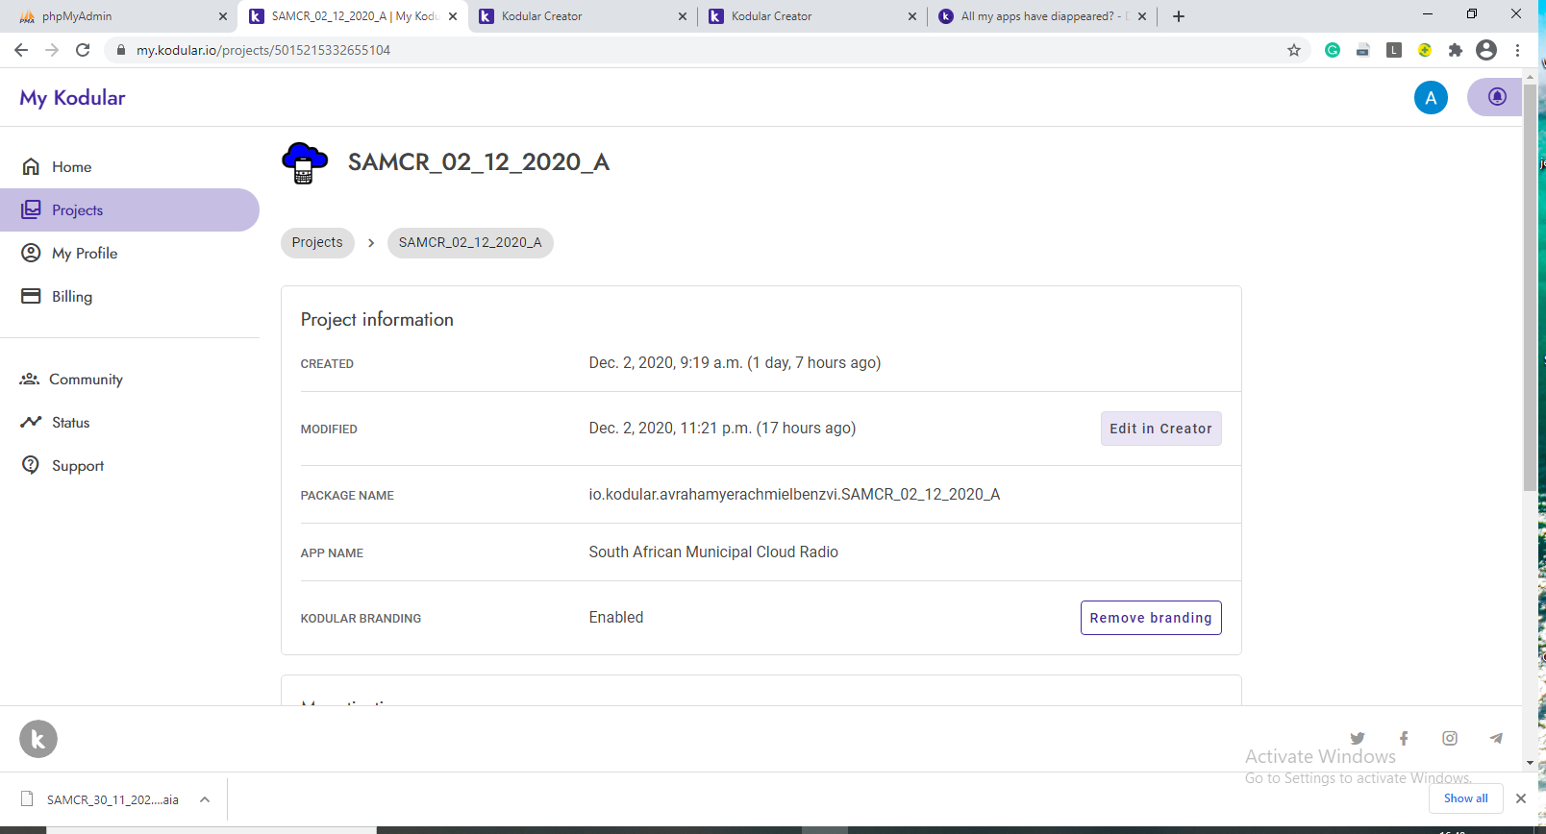Reload the current page
The image size is (1546, 834).
tap(83, 50)
